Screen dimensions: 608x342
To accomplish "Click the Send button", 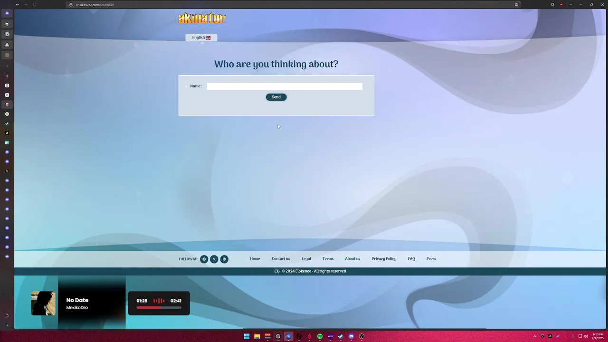I will [x=276, y=97].
